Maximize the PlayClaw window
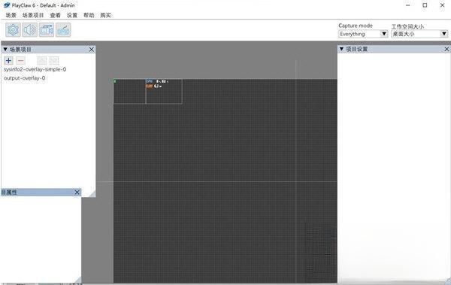The height and width of the screenshot is (285, 451). pos(425,5)
